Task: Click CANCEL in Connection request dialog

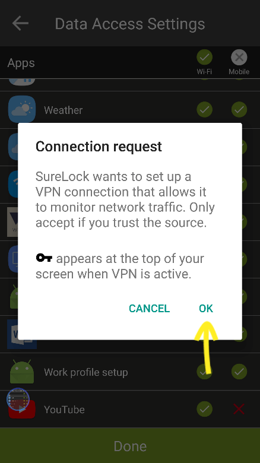Action: 149,308
